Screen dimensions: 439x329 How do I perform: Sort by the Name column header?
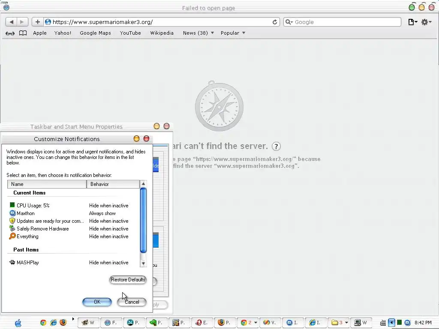(47, 184)
